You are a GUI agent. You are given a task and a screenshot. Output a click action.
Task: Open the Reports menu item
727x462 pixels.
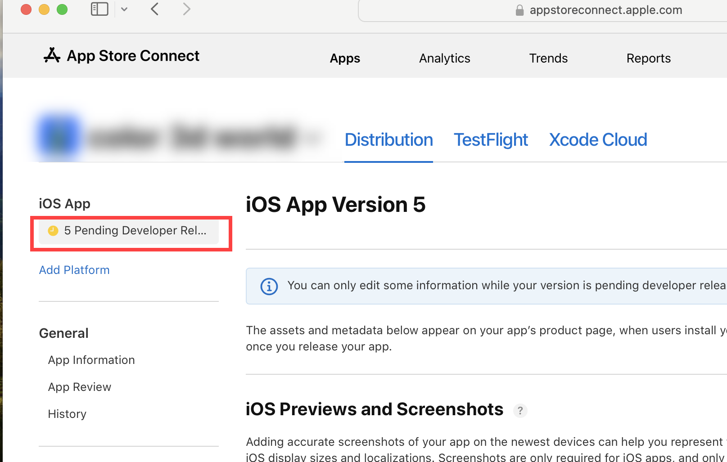(x=649, y=58)
